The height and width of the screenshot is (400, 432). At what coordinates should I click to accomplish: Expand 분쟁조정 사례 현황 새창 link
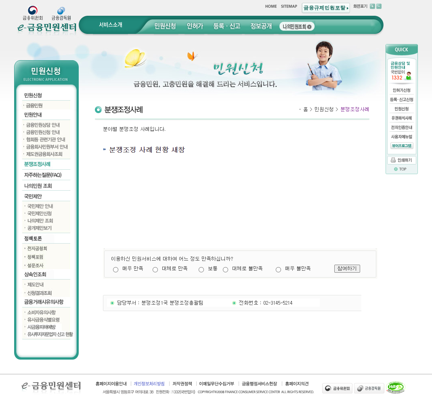pos(147,149)
